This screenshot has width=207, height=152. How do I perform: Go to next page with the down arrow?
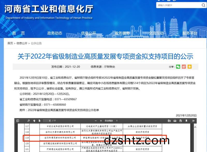click(x=39, y=120)
